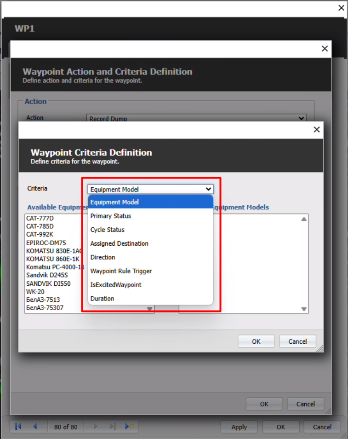
Task: Click the Apply button at bottom
Action: [x=239, y=427]
